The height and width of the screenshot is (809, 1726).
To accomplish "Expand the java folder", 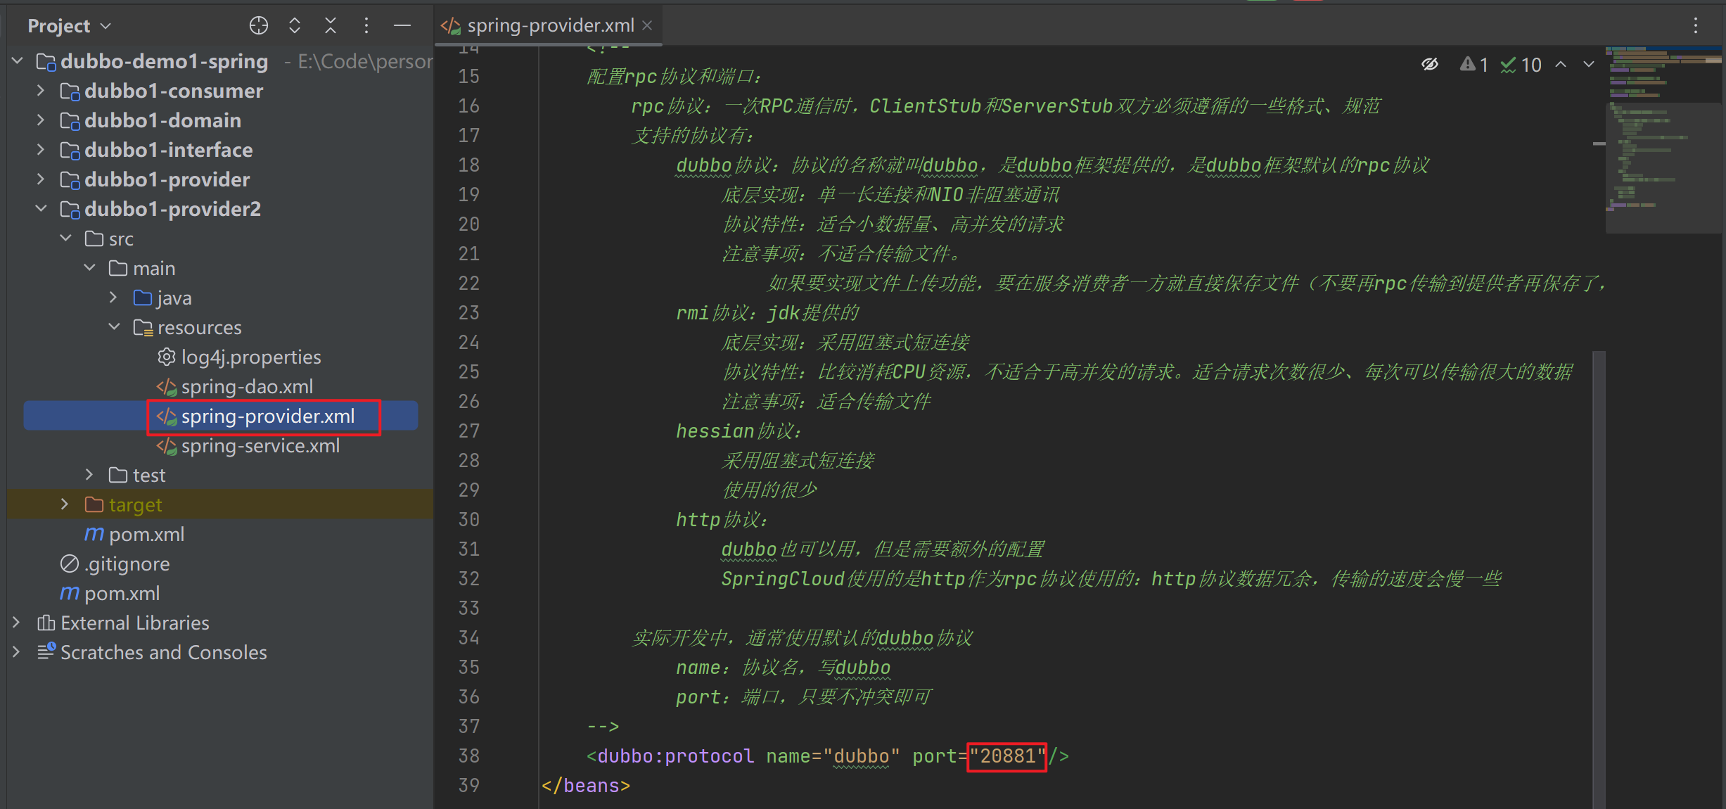I will (113, 298).
